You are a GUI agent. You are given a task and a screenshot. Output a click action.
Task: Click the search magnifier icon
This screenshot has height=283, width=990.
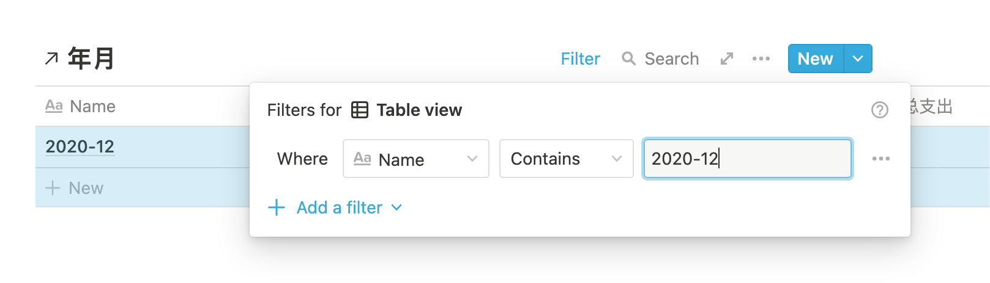click(628, 59)
